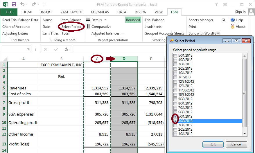Switch to the VIEW tab
Screen dimensions: 255x153
[x=159, y=12]
